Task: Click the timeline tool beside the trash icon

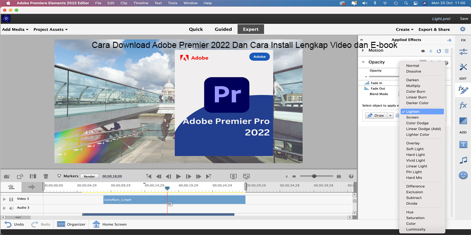Action: 33,176
